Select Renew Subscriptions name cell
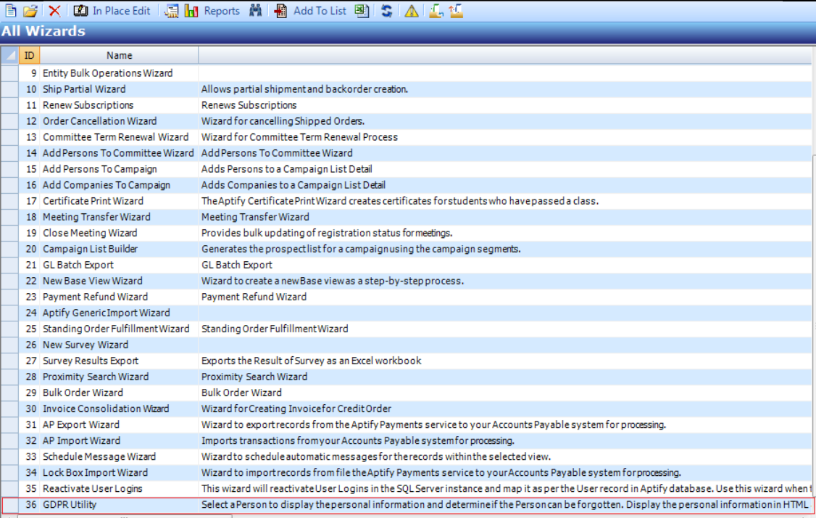 tap(119, 105)
